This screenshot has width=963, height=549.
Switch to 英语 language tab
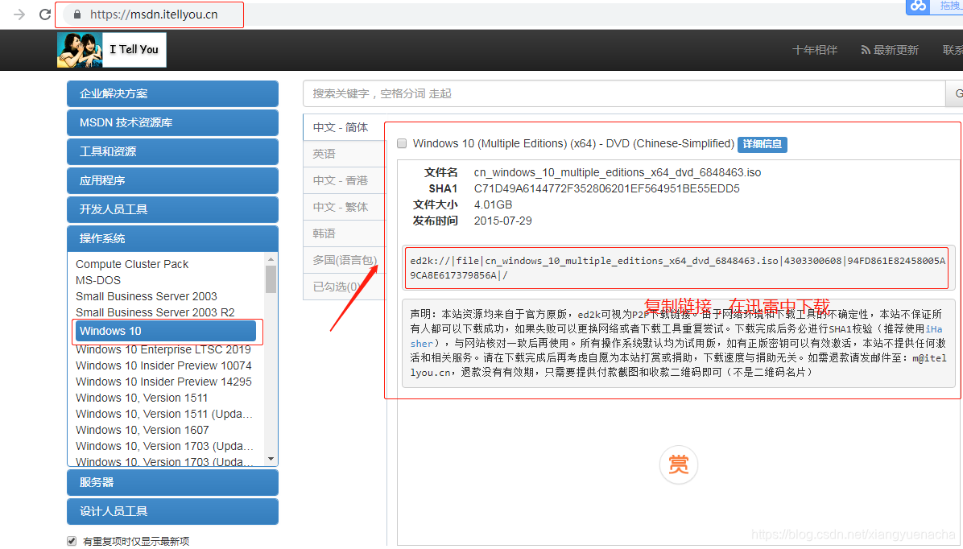(x=344, y=154)
